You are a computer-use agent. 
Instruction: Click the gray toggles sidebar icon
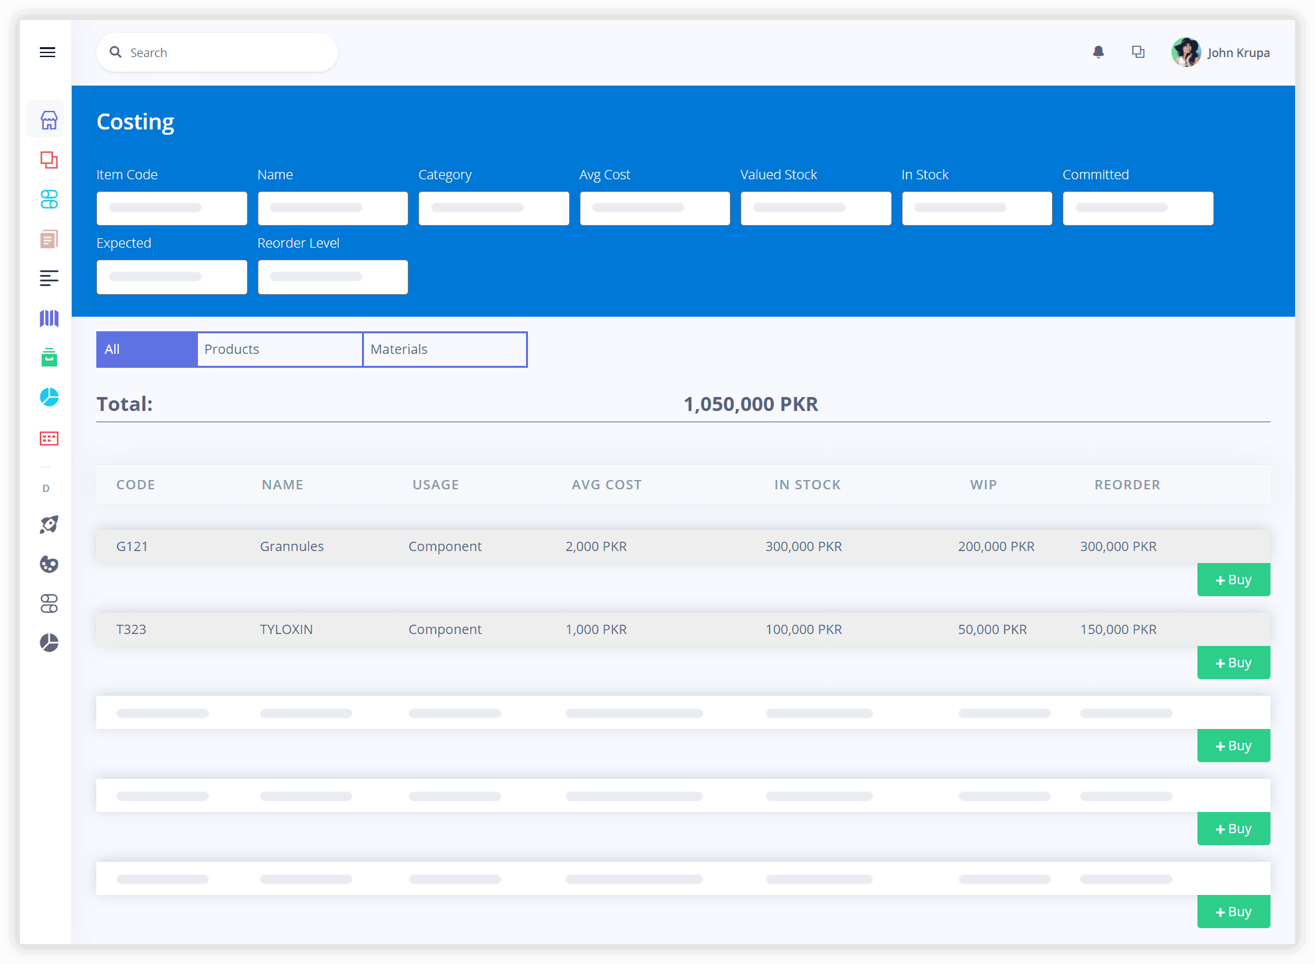(x=49, y=603)
